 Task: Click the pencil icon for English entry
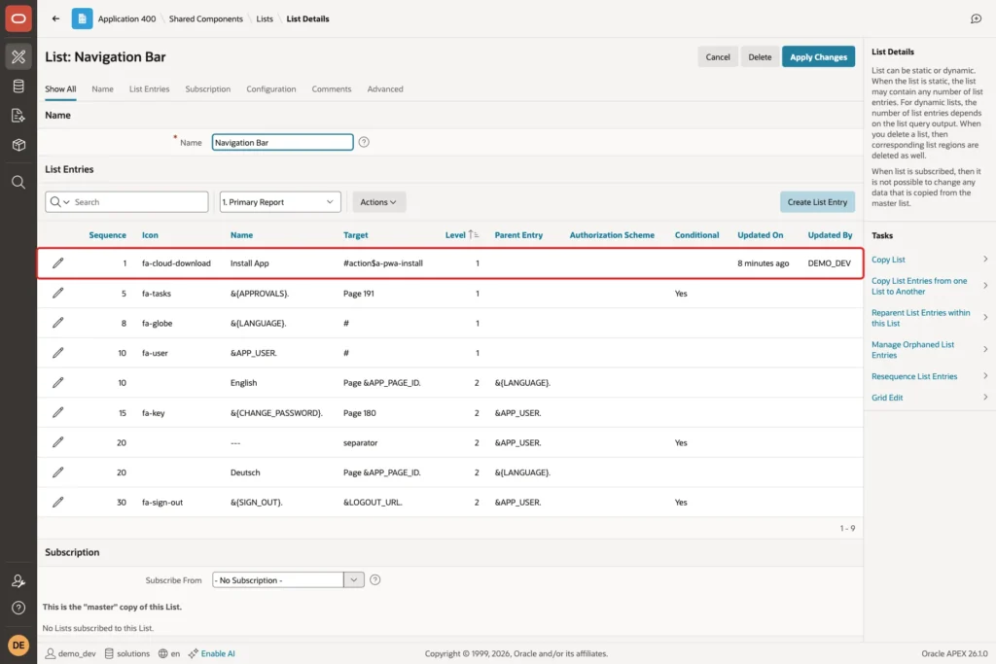(57, 383)
